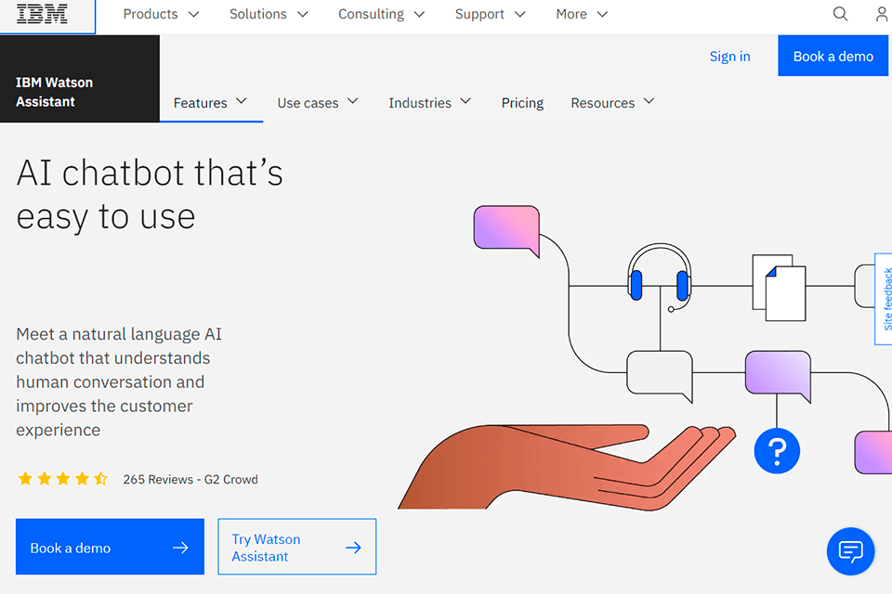Click the blue question mark circle
This screenshot has height=594, width=892.
[777, 451]
